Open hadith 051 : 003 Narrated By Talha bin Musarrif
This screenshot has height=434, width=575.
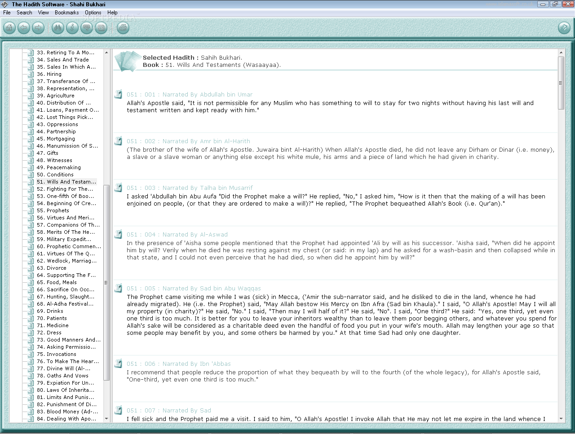tap(190, 188)
